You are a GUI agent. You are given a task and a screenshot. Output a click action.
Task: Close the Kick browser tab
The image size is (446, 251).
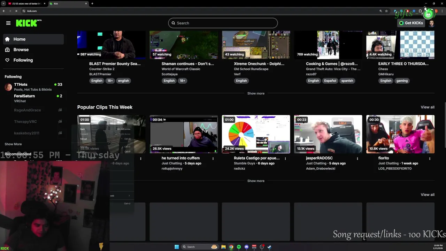coord(86,3)
